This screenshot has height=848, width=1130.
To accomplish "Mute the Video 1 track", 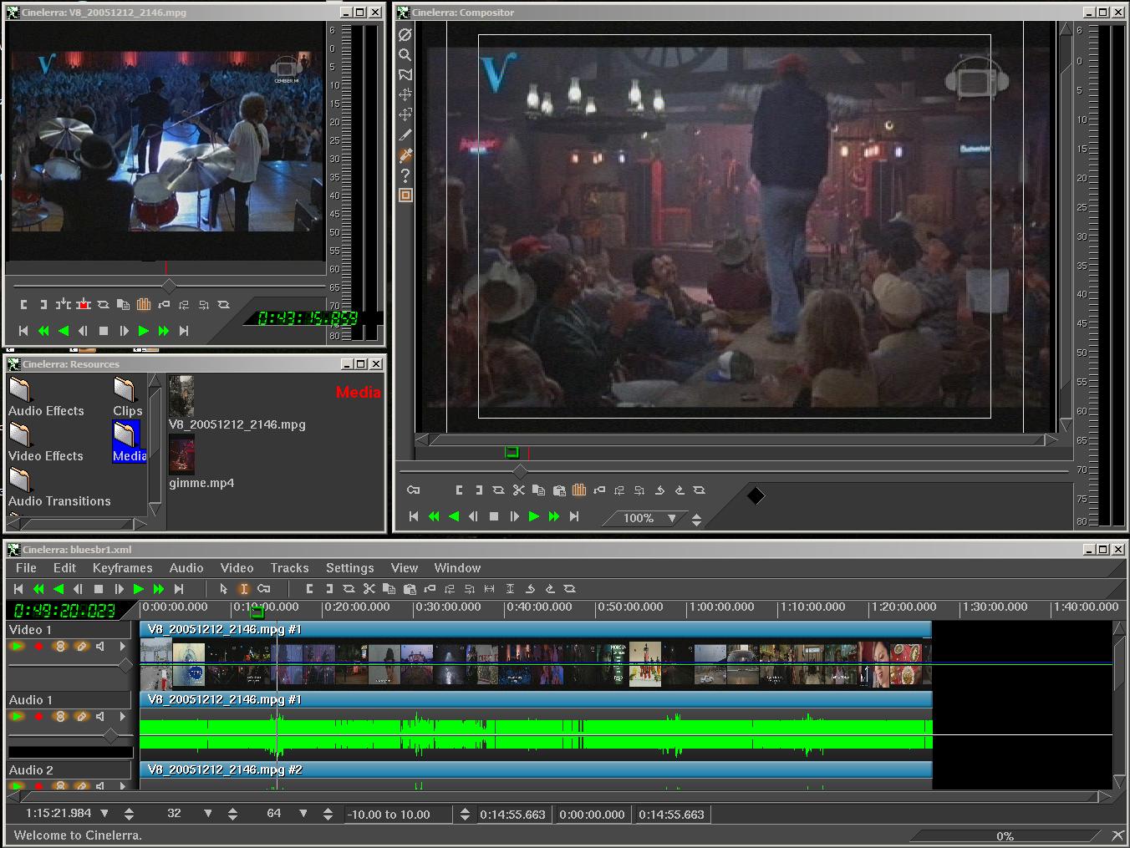I will pos(101,646).
